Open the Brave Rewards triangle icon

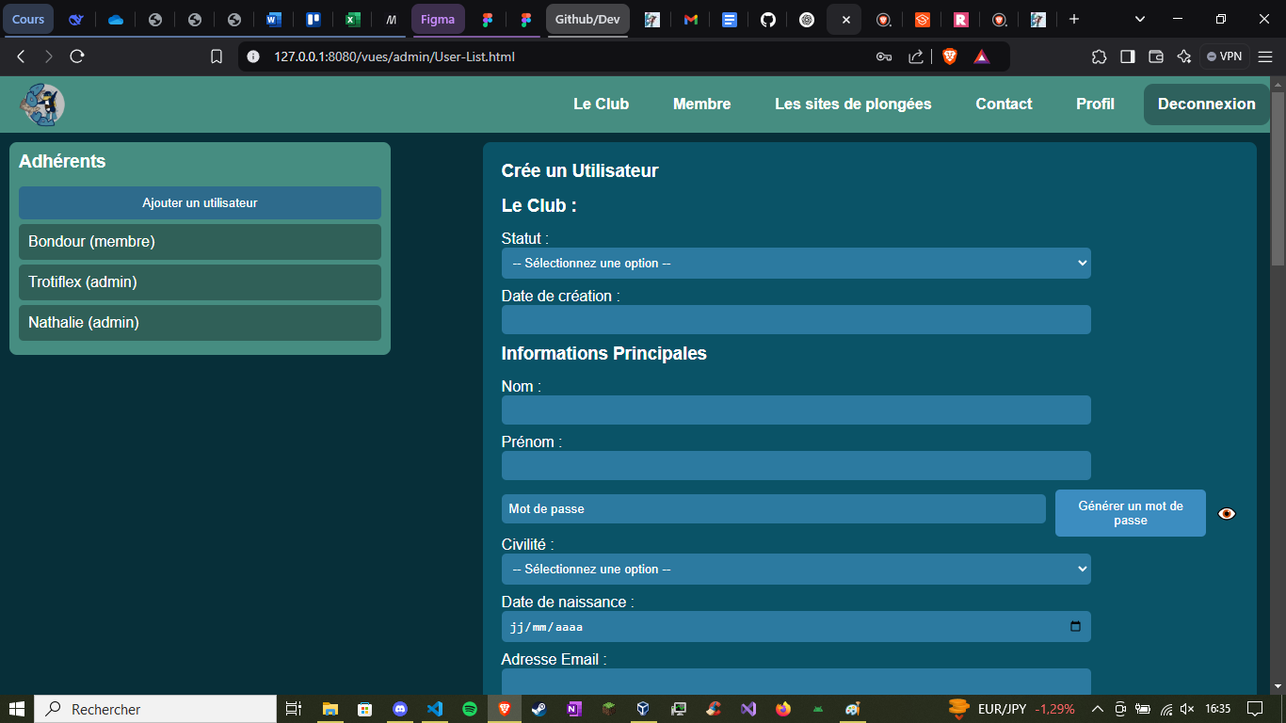click(x=982, y=56)
